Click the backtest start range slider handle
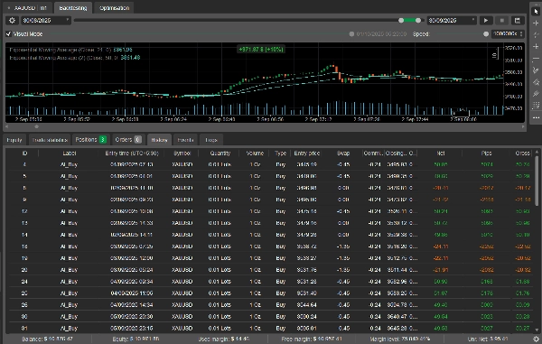Viewport: 542px width, 344px height. 401,21
